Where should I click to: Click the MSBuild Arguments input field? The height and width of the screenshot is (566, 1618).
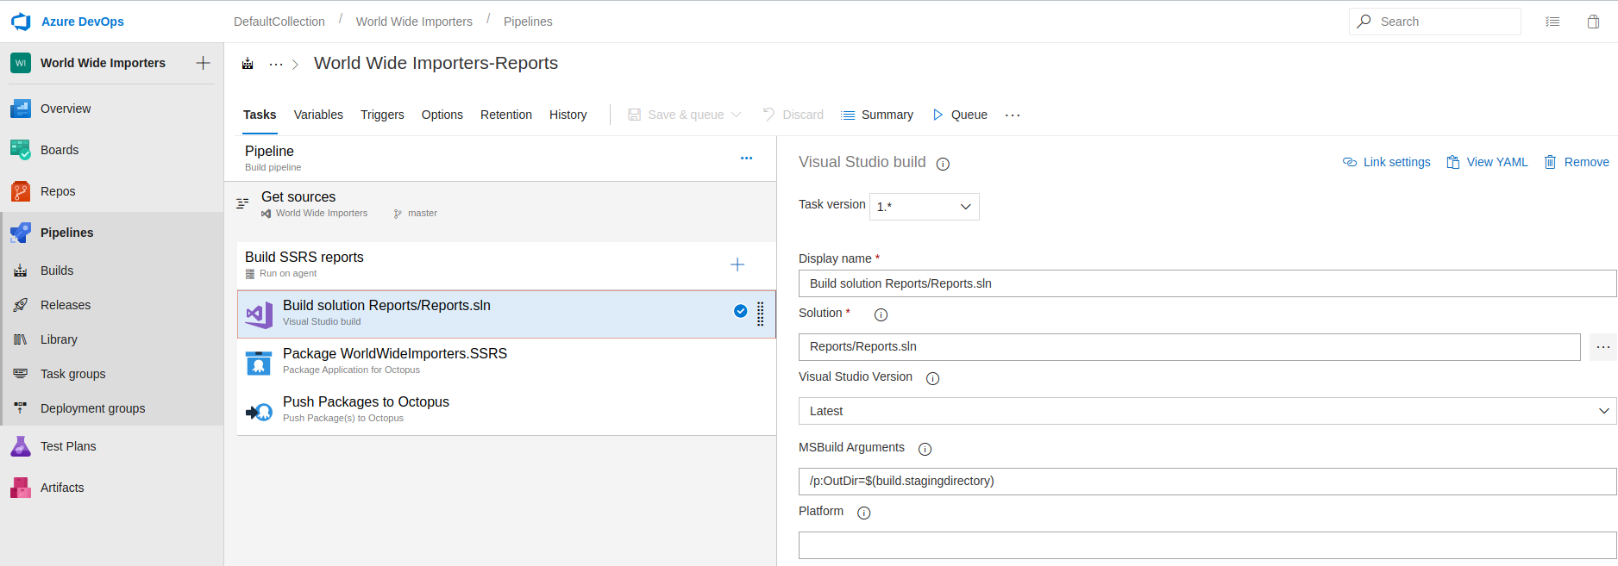click(1207, 482)
